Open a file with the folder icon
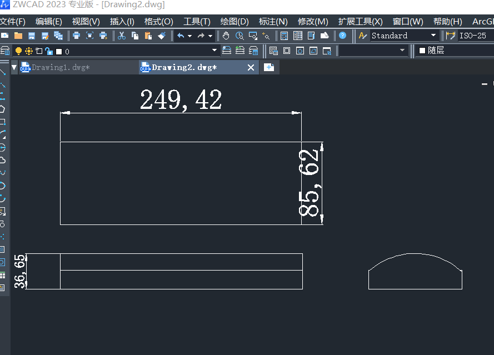Viewport: 494px width, 355px height. [x=18, y=36]
